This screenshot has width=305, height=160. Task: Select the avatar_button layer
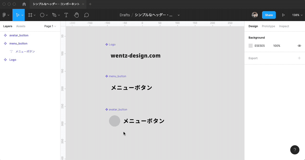(x=19, y=35)
